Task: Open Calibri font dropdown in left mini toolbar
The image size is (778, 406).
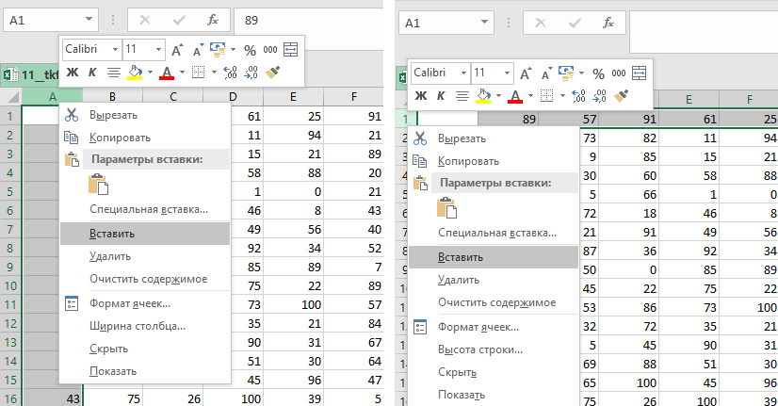Action: pyautogui.click(x=115, y=49)
